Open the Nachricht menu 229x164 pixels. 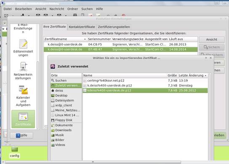[57, 9]
